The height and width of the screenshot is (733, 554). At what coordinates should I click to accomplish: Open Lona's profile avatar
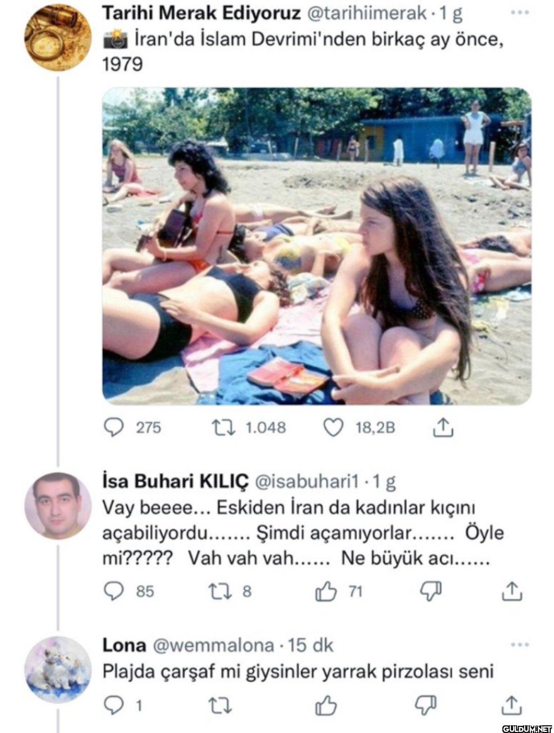(58, 669)
